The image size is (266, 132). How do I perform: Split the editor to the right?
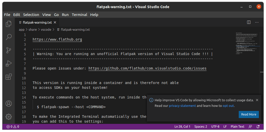(249, 22)
